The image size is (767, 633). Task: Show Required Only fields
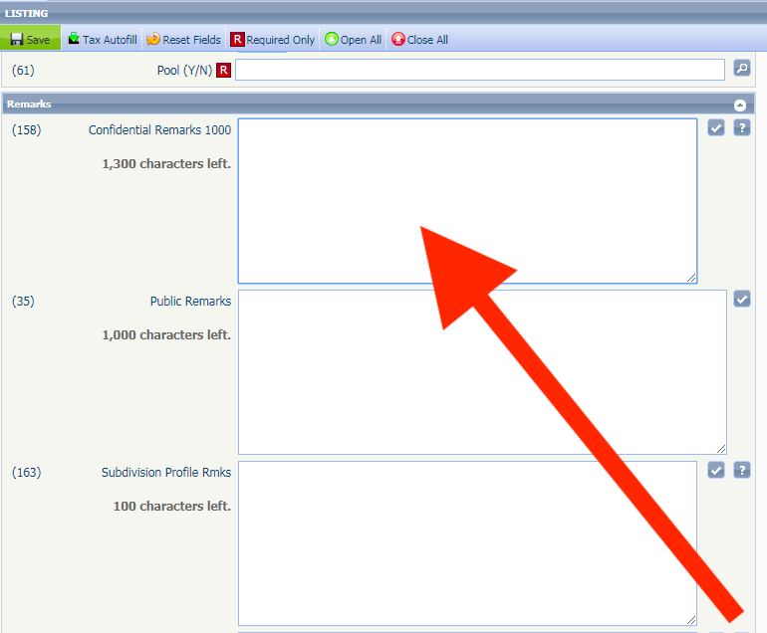coord(273,39)
